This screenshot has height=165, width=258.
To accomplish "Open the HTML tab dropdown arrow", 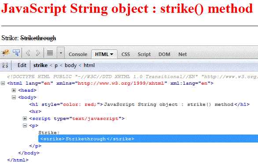I will pyautogui.click(x=111, y=54).
